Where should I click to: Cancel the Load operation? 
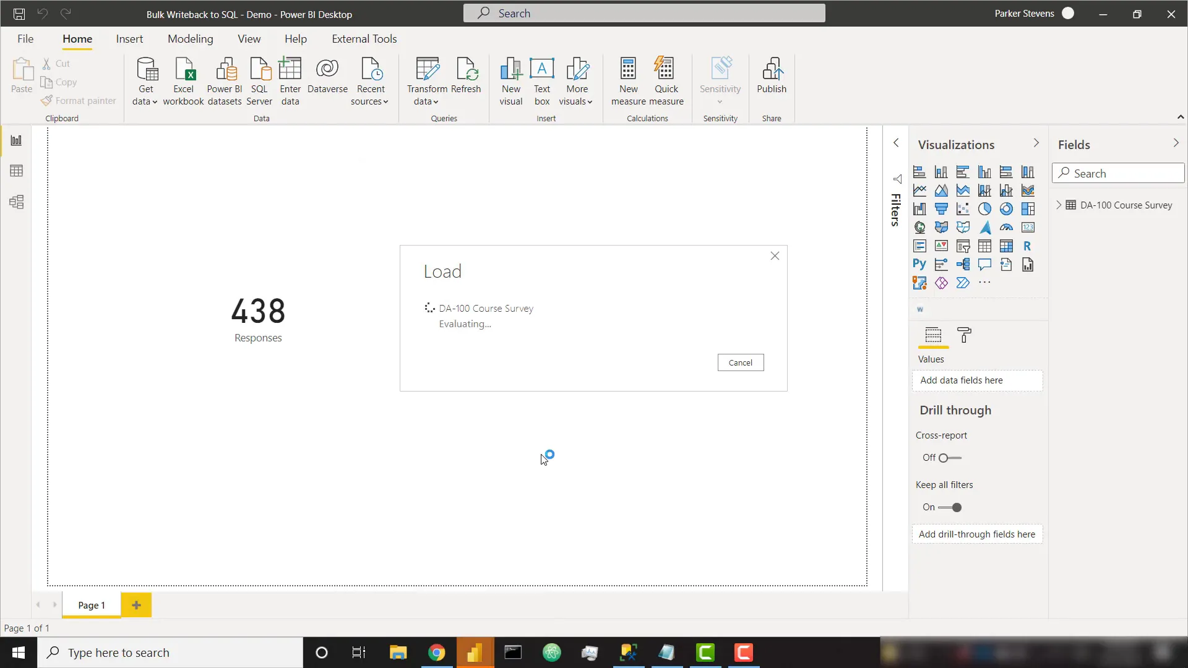coord(741,363)
